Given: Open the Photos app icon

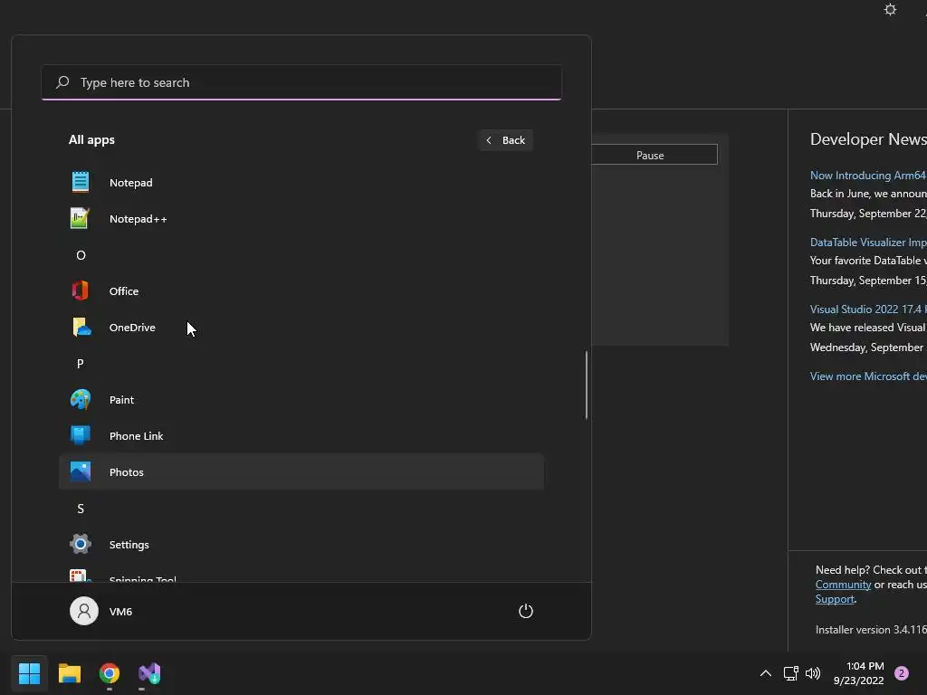Looking at the screenshot, I should click(x=81, y=471).
